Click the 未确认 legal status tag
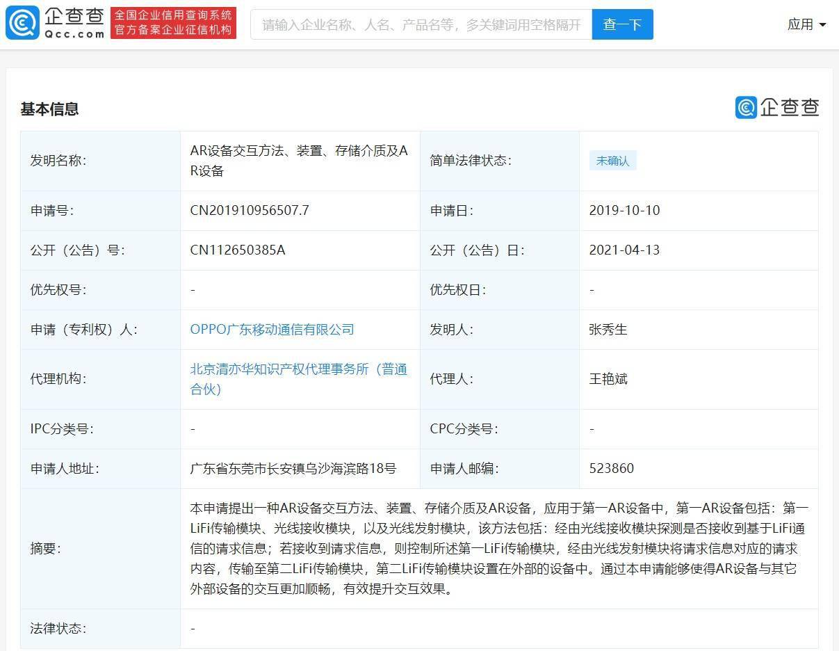Image resolution: width=839 pixels, height=651 pixels. coord(612,161)
